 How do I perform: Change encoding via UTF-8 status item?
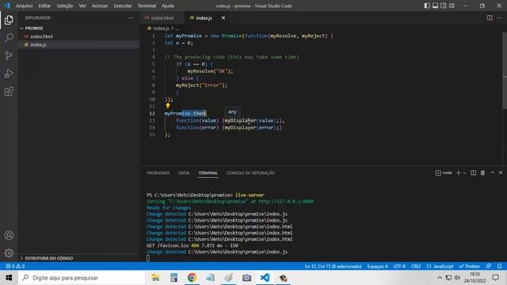(x=399, y=266)
